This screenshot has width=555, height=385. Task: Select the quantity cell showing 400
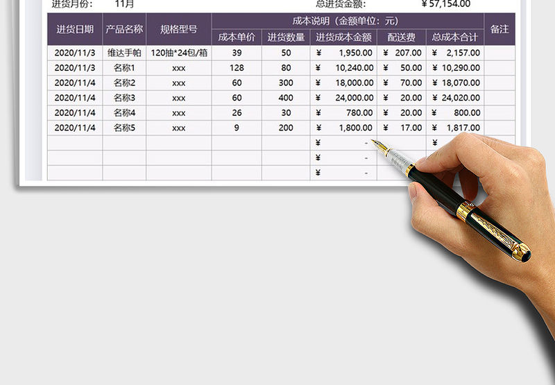point(286,98)
